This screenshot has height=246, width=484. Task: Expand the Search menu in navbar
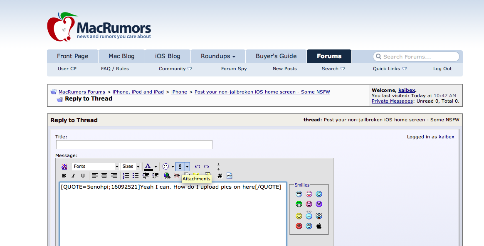(333, 69)
